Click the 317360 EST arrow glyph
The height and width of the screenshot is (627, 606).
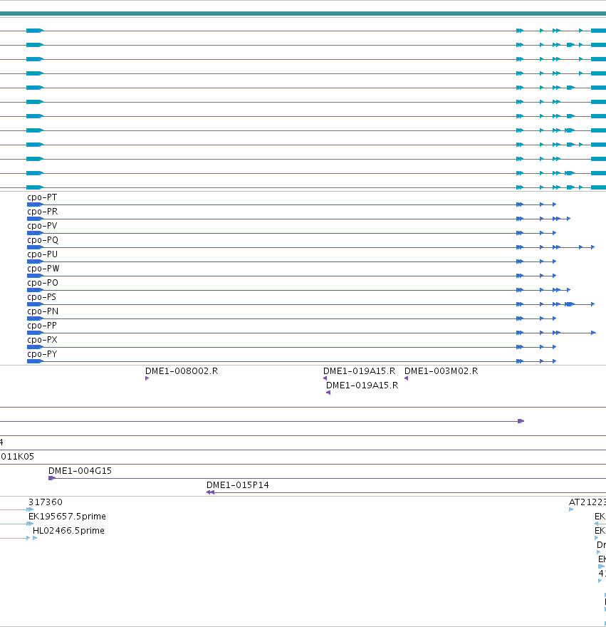click(x=30, y=509)
